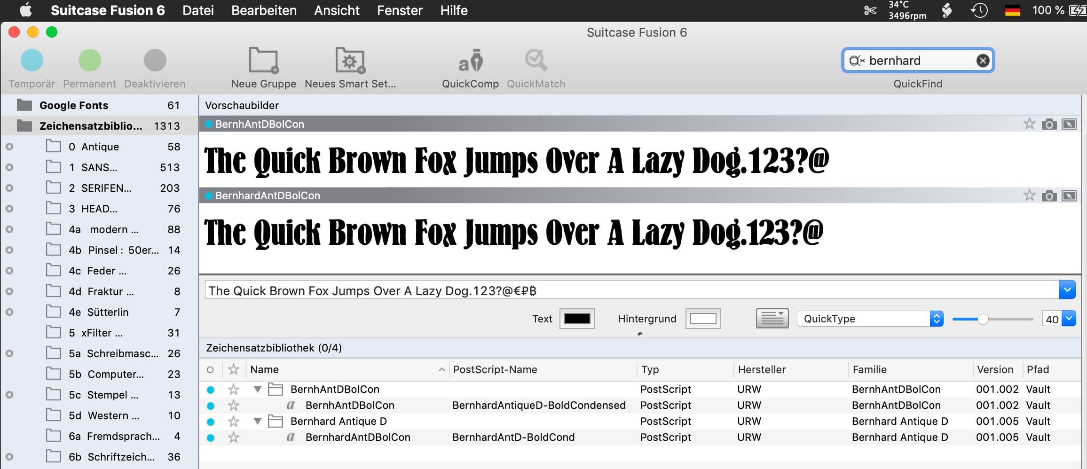Toggle activation dot of BernhAntDBolCon family row
Screen dimensions: 1087x469
pyautogui.click(x=211, y=390)
